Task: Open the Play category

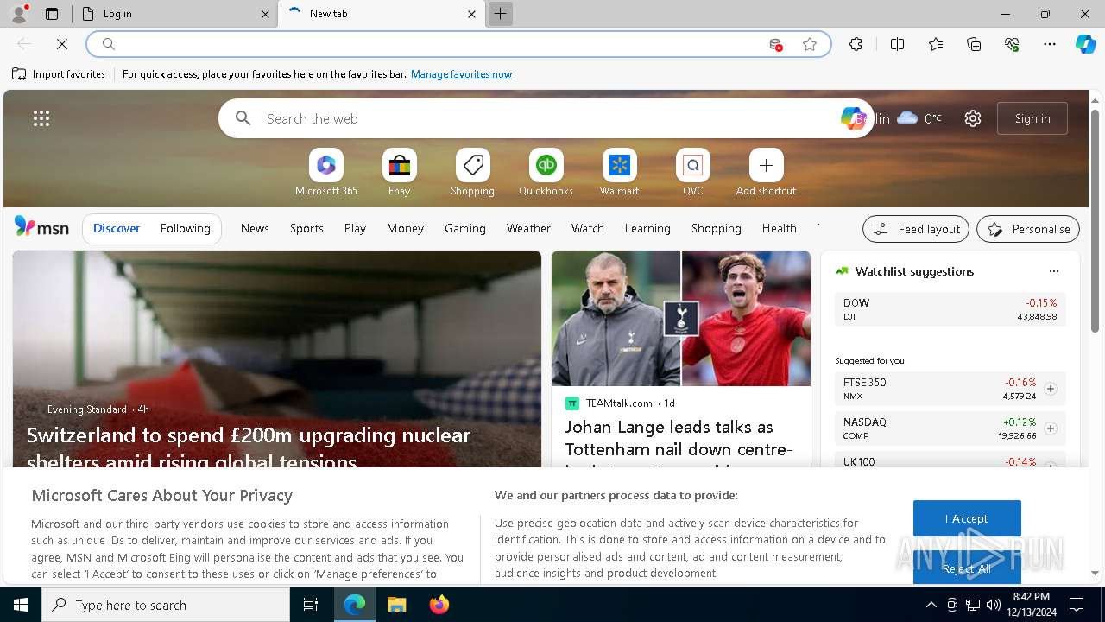Action: tap(355, 228)
